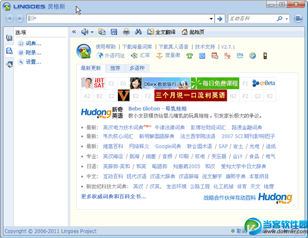
Task: Click the copy icon in toolbar
Action: coord(102,32)
